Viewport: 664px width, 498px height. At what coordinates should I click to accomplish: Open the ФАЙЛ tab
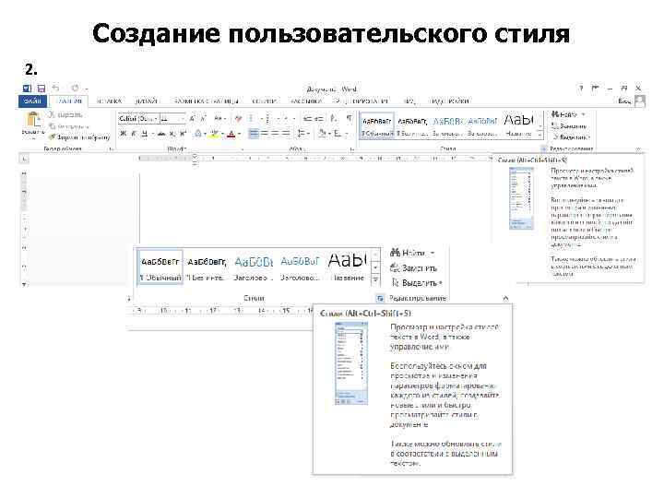point(32,101)
